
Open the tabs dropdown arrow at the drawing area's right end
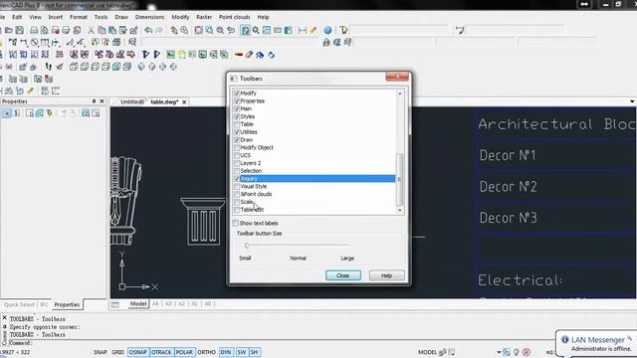click(x=632, y=101)
